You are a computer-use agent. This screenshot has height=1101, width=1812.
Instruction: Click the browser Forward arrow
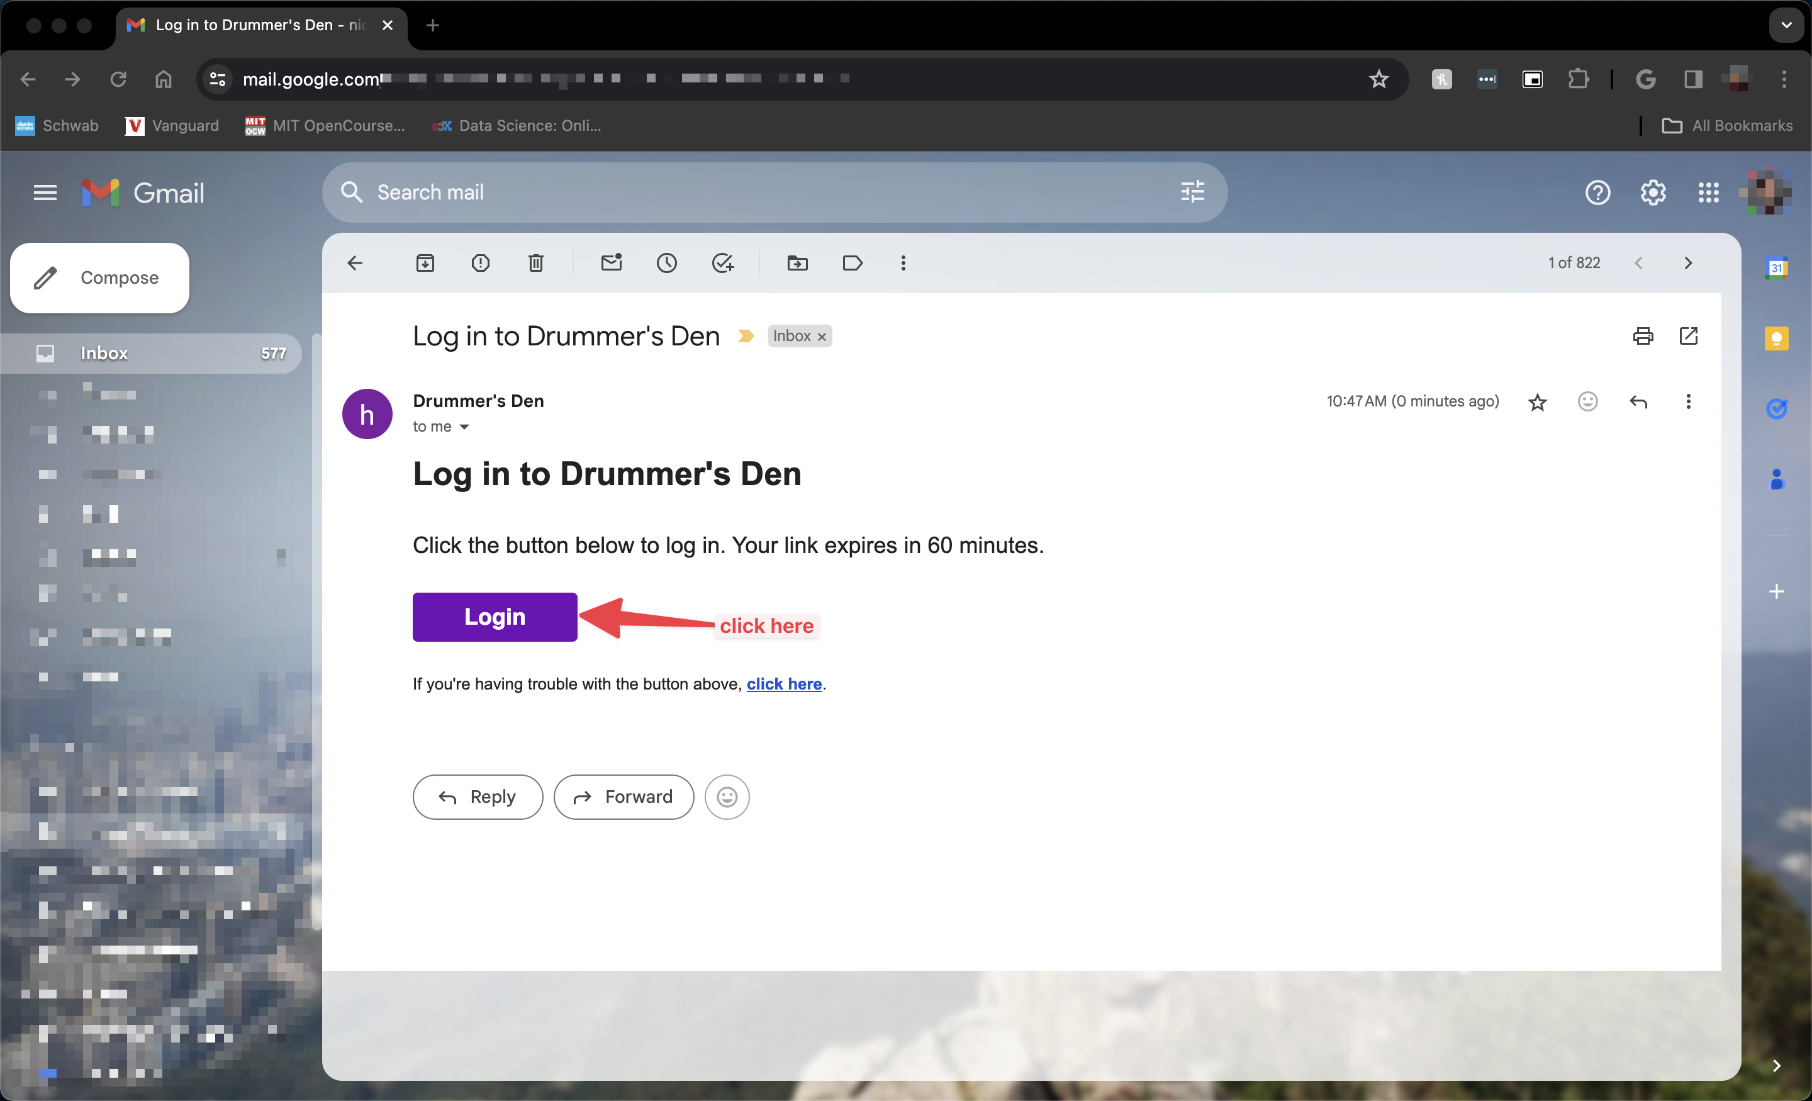pyautogui.click(x=73, y=79)
